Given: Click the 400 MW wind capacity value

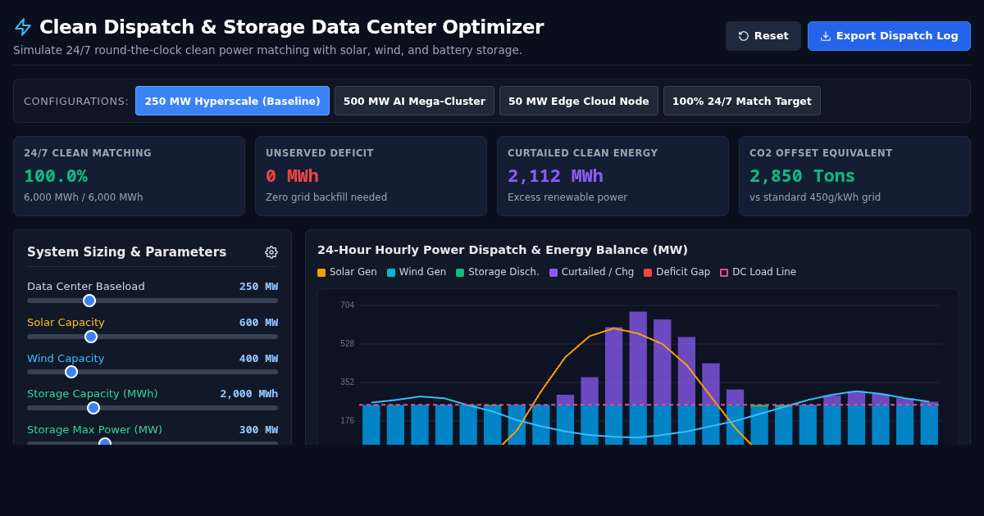Looking at the screenshot, I should coord(258,359).
